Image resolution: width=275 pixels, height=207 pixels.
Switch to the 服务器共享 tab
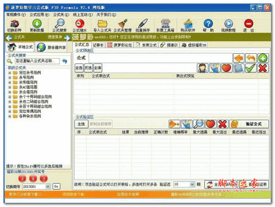click(x=51, y=47)
